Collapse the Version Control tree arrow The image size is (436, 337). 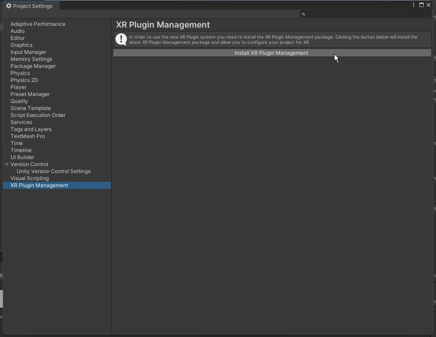tap(7, 164)
